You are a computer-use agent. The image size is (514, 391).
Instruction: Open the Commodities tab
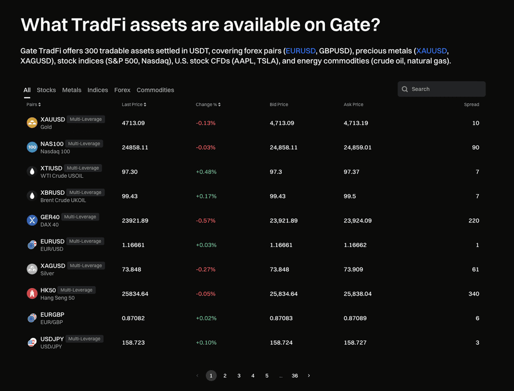[x=155, y=90]
